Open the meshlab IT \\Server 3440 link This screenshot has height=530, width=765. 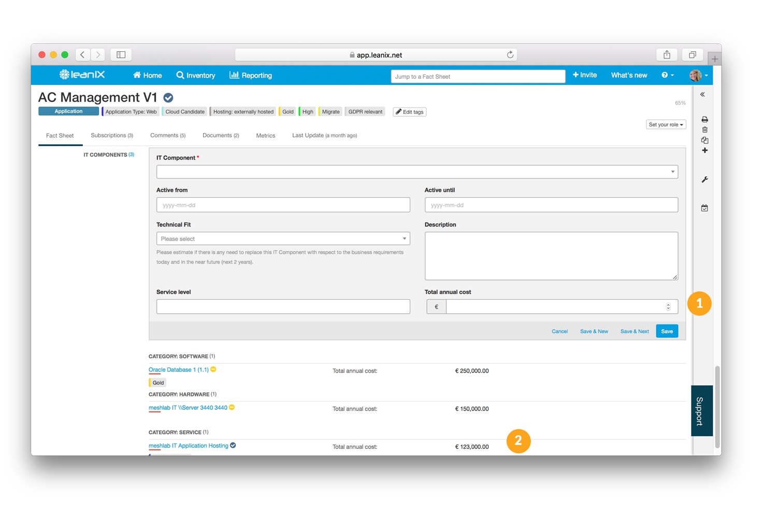[x=188, y=408]
